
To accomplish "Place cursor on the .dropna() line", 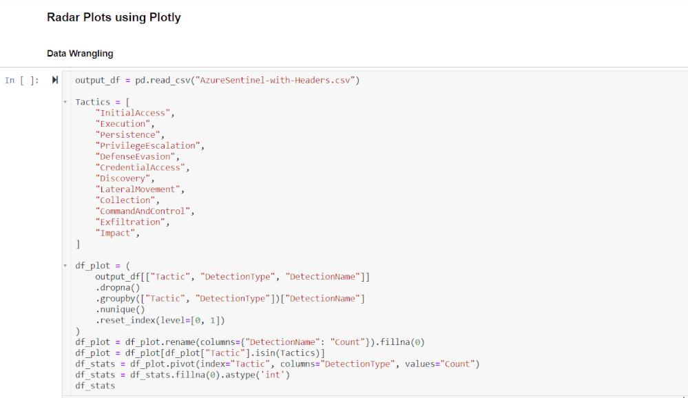I will click(x=118, y=288).
